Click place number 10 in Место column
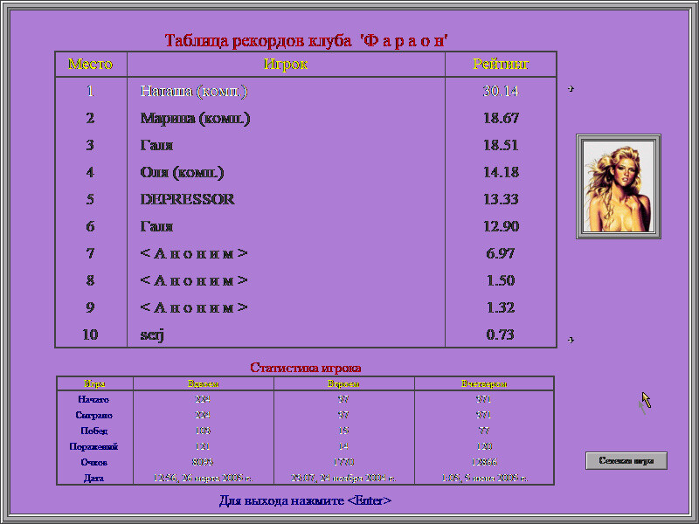The height and width of the screenshot is (524, 699). point(91,334)
